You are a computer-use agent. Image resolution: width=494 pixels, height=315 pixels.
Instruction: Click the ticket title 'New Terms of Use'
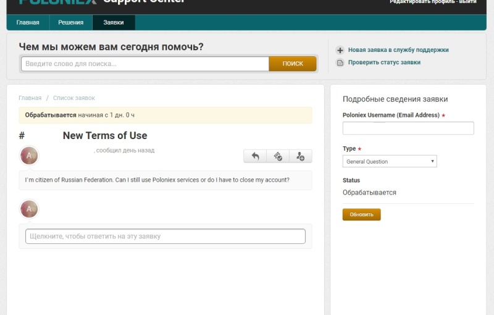[x=105, y=135]
